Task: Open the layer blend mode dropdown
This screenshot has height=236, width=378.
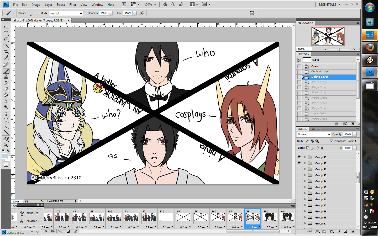Action: [314, 135]
